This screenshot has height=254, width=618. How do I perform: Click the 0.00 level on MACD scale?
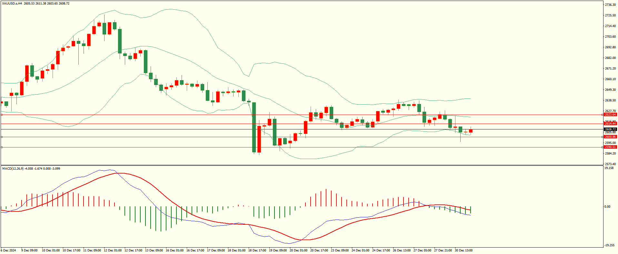(607, 207)
